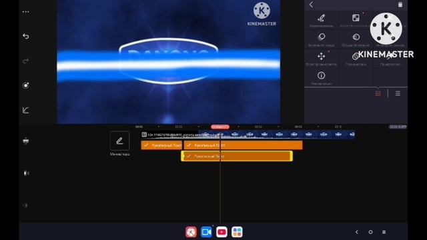This screenshot has width=427, height=240.
Task: Toggle the timeline track expand icon
Action: [x=26, y=141]
